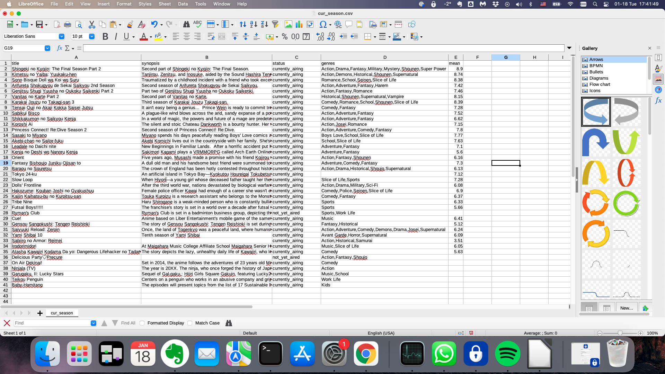665x374 pixels.
Task: Click the New... theme button in Gallery
Action: coord(626,308)
